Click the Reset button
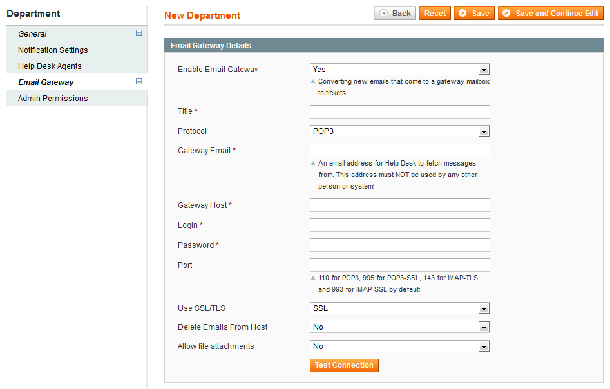 (x=435, y=14)
